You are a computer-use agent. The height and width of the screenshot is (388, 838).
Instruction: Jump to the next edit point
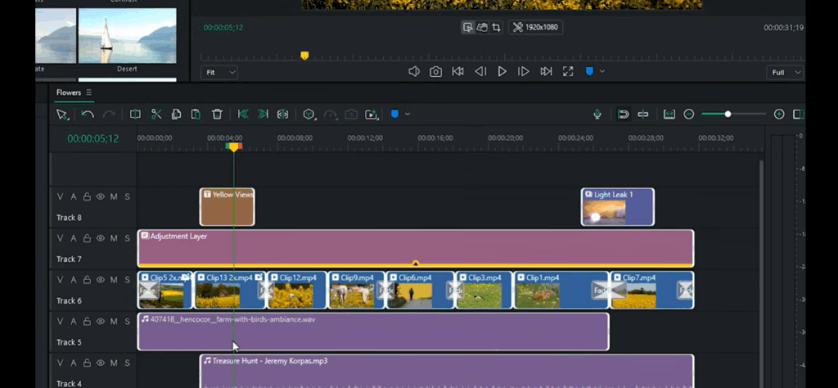[546, 71]
